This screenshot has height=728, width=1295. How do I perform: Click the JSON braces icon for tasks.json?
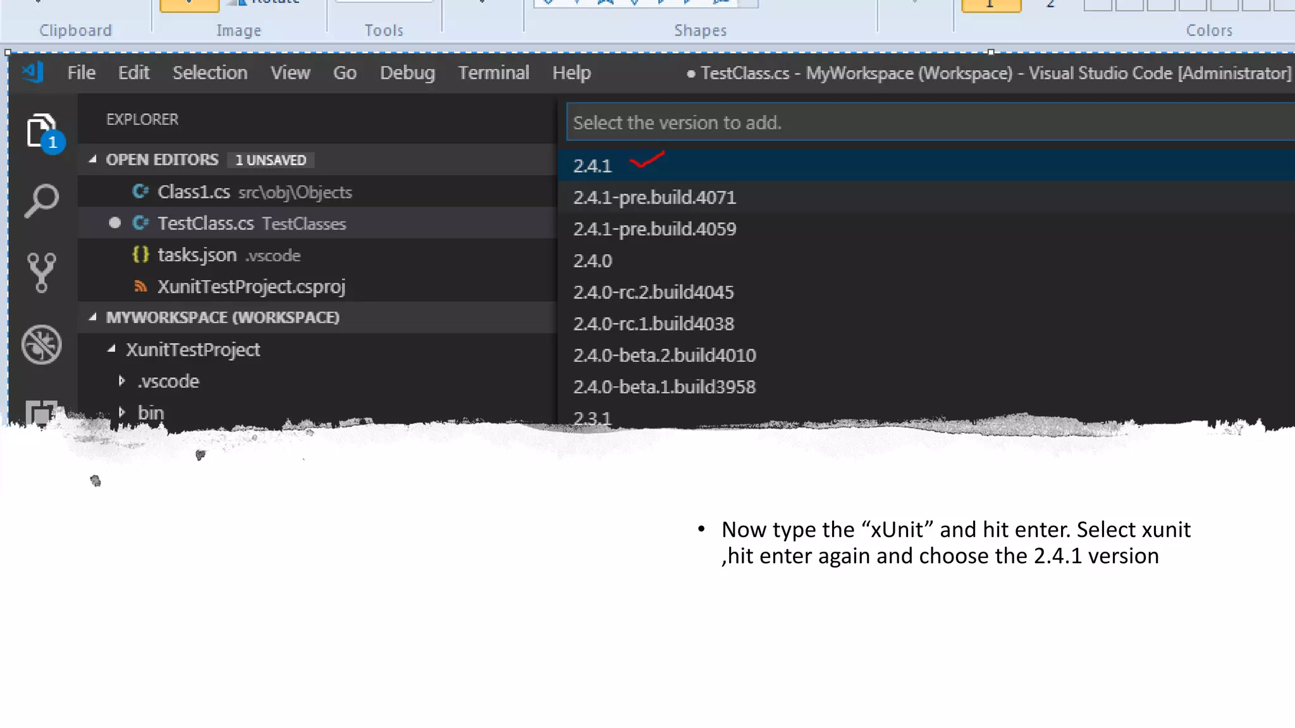tap(140, 255)
